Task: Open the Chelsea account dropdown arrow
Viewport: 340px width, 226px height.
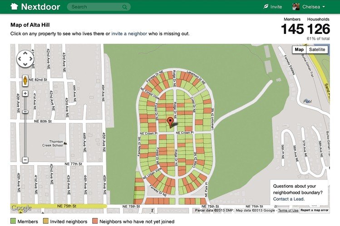Action: coord(324,7)
